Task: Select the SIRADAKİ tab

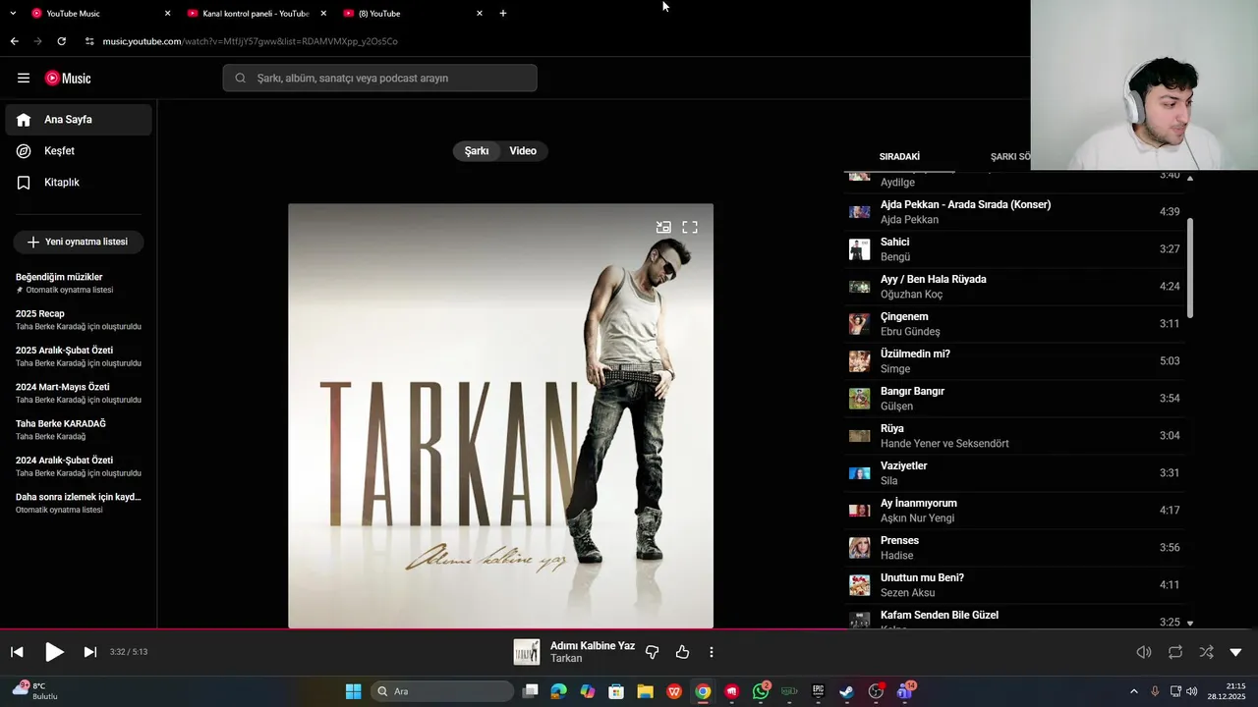Action: coord(899,157)
